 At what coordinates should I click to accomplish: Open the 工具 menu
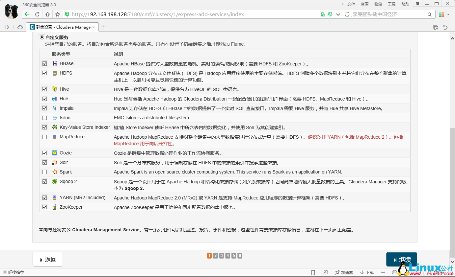click(392, 4)
